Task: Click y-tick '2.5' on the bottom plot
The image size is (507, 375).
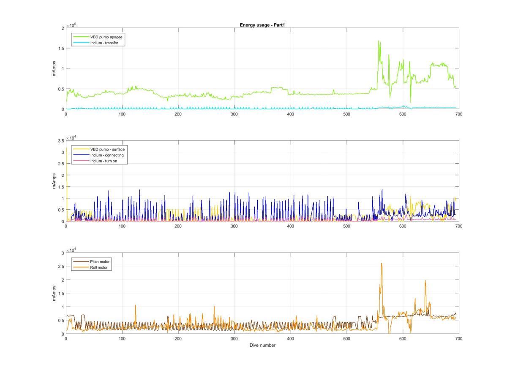Action: [61, 266]
